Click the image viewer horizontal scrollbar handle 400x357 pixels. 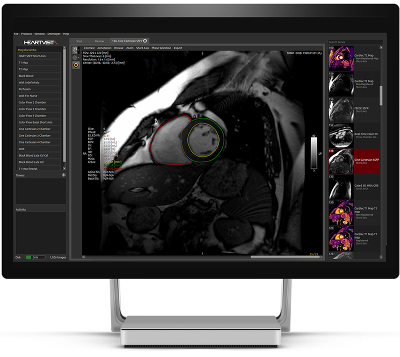(285, 257)
